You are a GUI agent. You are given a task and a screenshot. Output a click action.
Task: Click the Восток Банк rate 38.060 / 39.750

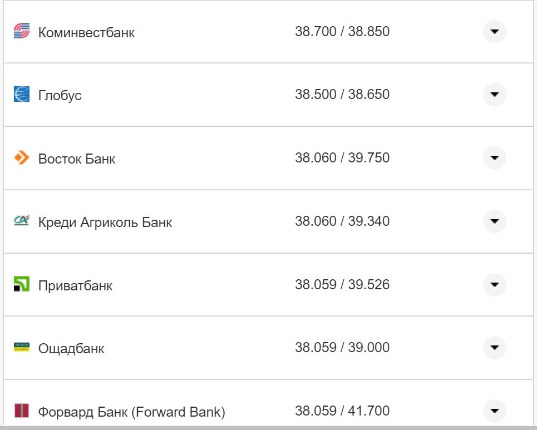[x=342, y=158]
